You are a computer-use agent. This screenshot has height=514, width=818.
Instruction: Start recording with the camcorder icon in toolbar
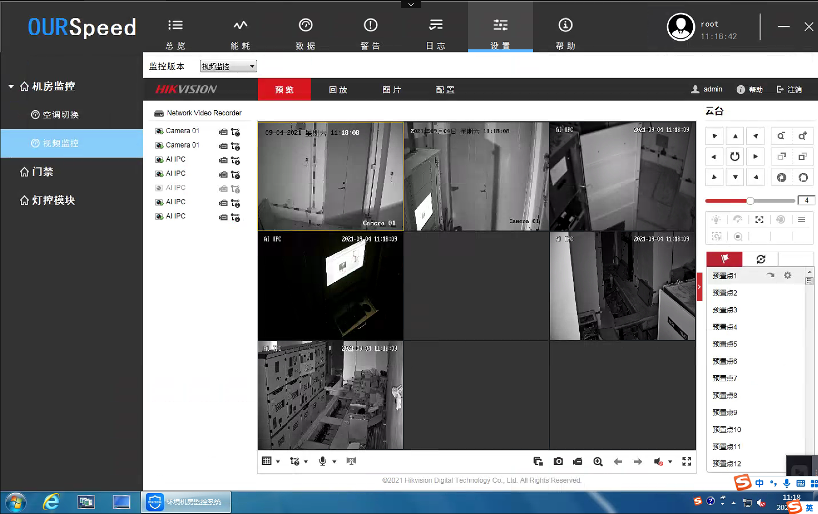578,461
